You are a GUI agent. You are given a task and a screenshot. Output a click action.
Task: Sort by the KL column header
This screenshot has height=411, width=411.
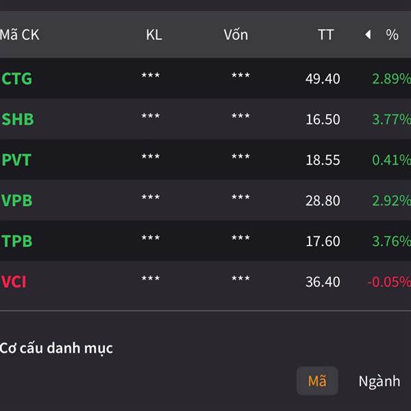[x=154, y=35]
